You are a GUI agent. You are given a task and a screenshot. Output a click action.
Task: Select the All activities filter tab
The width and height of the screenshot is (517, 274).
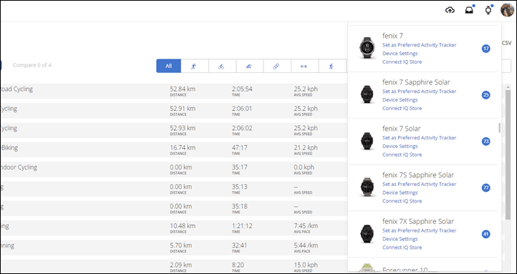pos(168,66)
